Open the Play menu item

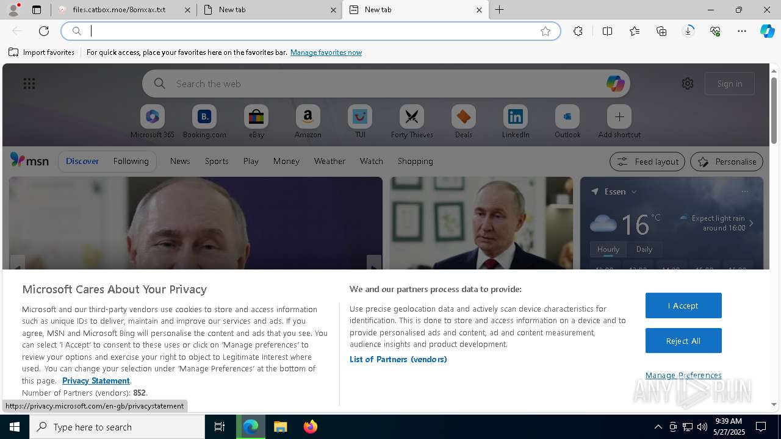pyautogui.click(x=251, y=161)
